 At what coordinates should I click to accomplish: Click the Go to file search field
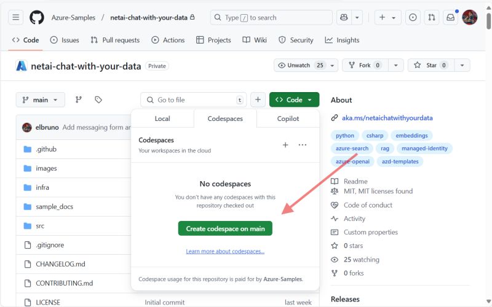tap(193, 99)
